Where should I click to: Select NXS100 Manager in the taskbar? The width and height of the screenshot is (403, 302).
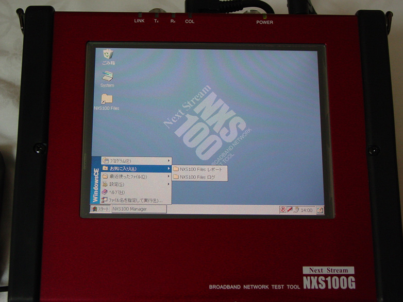click(x=139, y=209)
